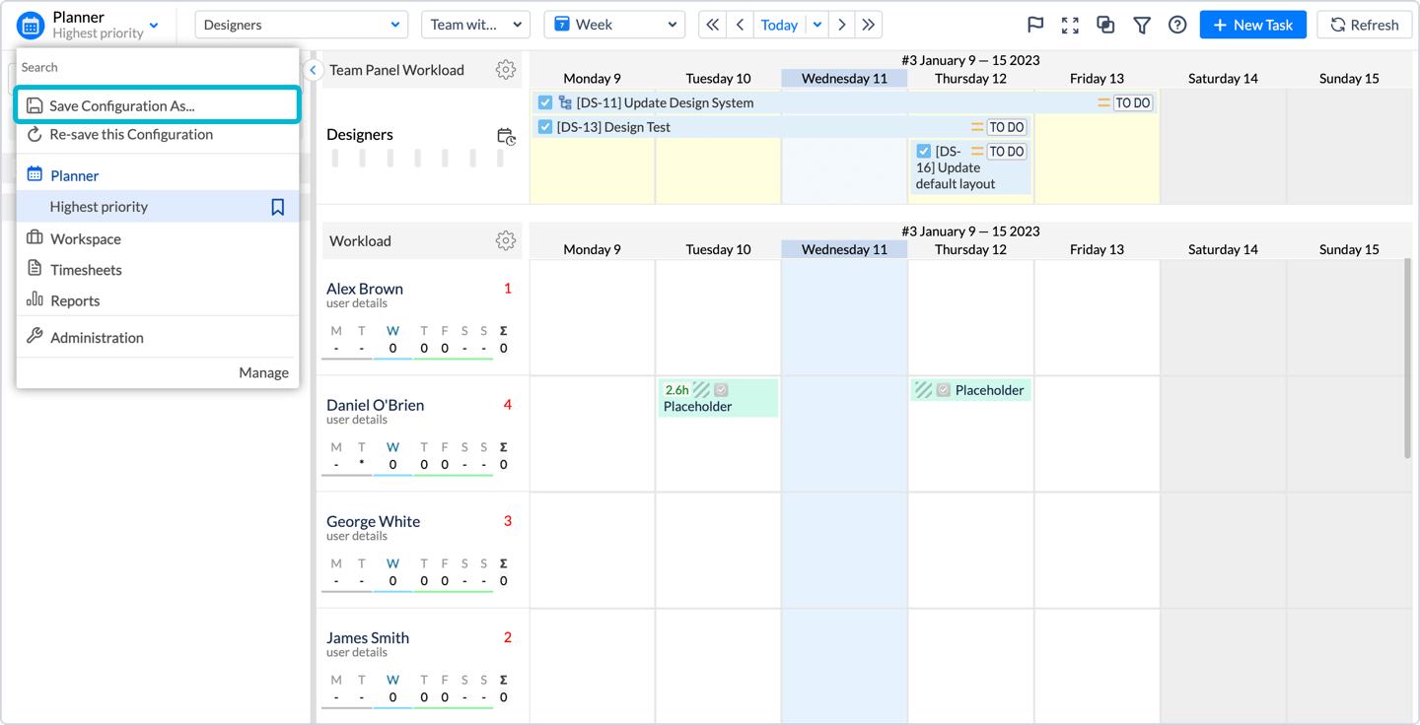
Task: Expand the Week view dropdown
Action: click(614, 25)
